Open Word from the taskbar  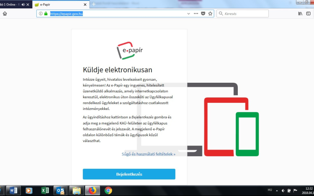tap(13, 191)
